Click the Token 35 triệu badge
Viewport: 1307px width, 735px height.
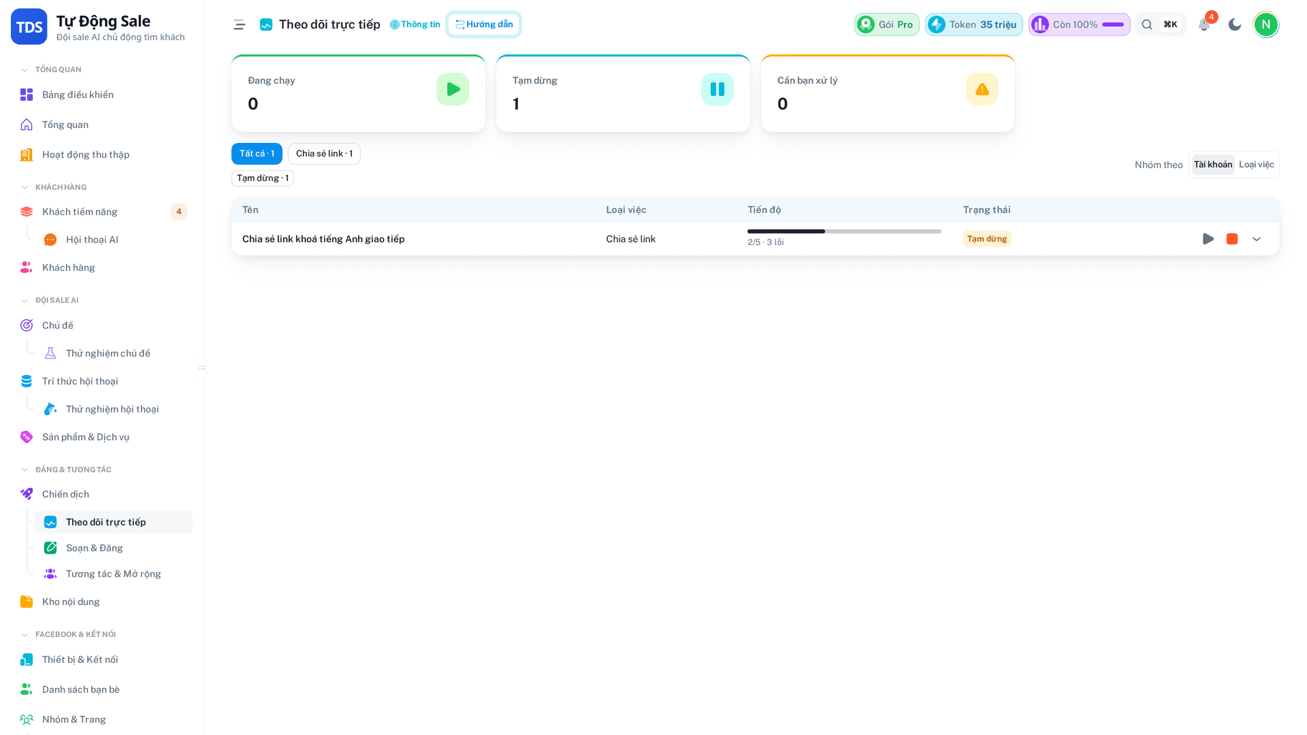tap(973, 24)
